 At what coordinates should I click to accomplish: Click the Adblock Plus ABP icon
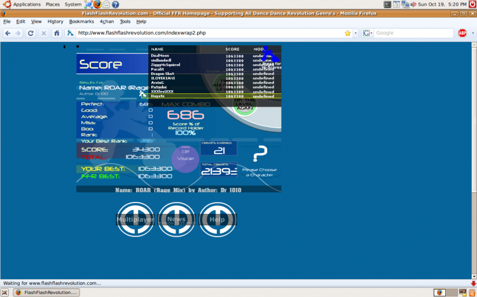click(462, 33)
